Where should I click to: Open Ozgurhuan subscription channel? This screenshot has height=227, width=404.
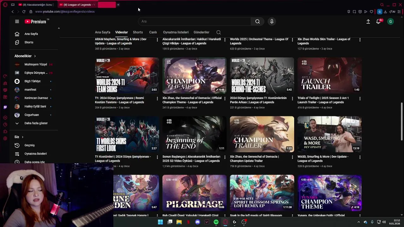point(32,115)
